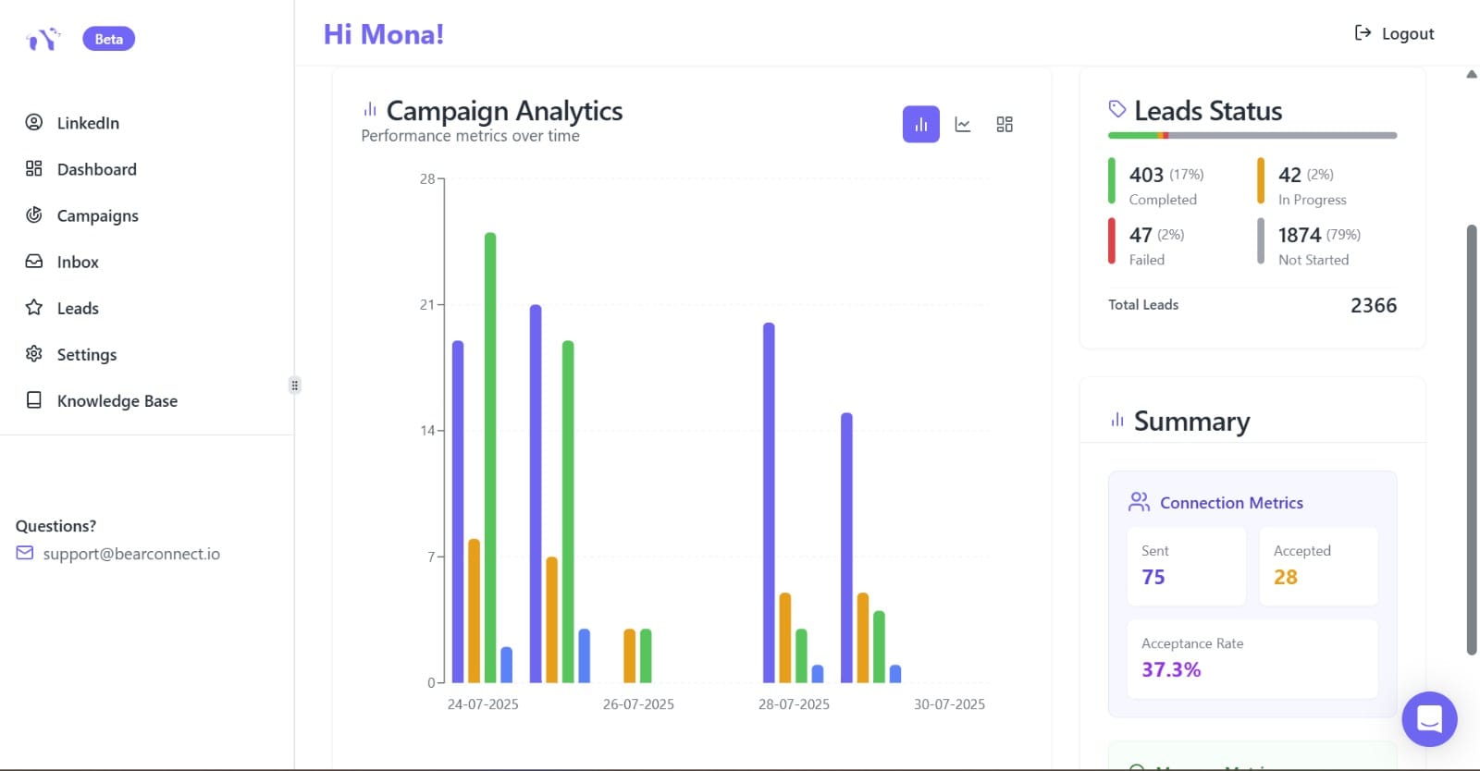This screenshot has height=771, width=1480.
Task: Open the chat support bubble
Action: click(1429, 718)
